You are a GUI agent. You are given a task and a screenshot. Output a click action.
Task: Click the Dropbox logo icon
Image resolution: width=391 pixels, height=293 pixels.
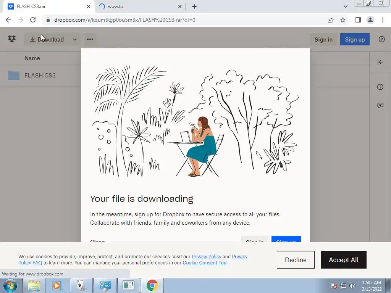coord(12,39)
